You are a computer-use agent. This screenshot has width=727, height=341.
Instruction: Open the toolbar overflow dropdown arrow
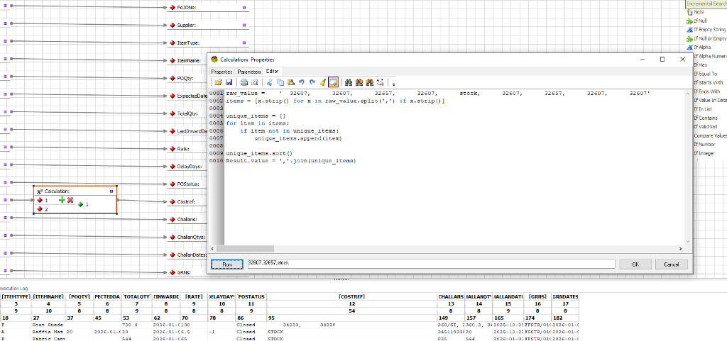coord(393,84)
